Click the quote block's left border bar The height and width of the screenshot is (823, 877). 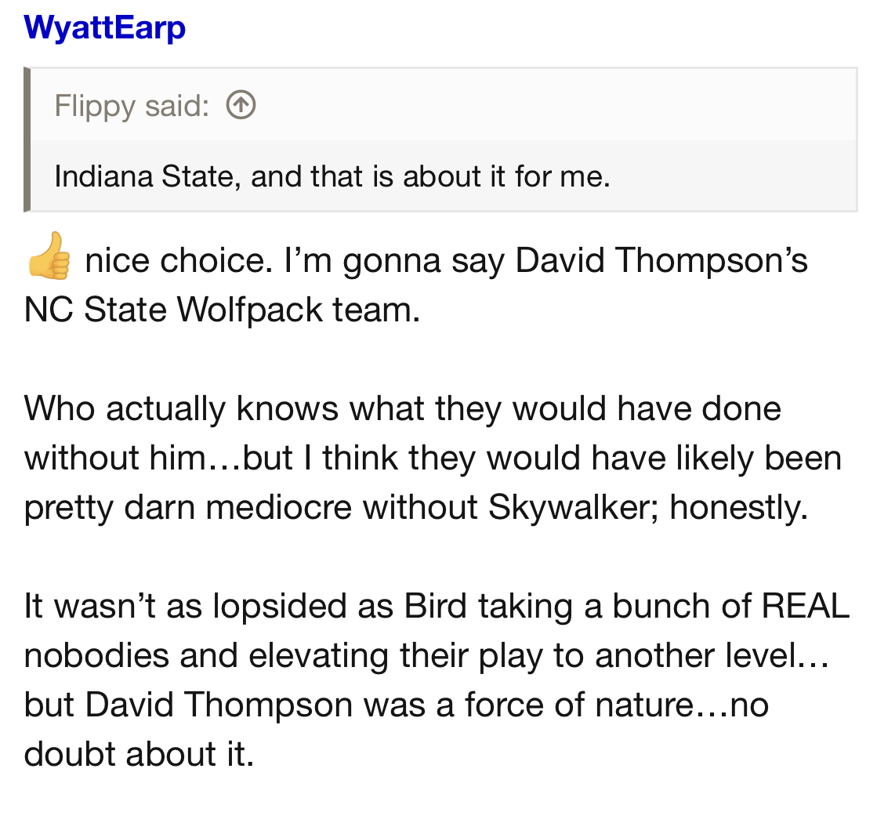pyautogui.click(x=27, y=140)
